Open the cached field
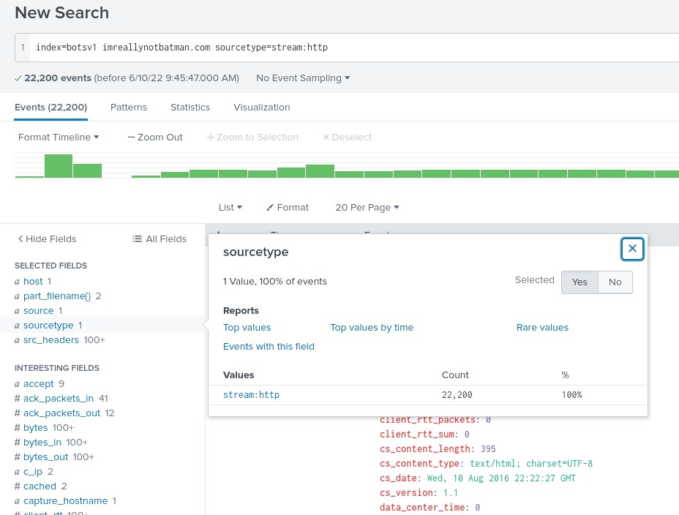Image resolution: width=679 pixels, height=515 pixels. (40, 486)
